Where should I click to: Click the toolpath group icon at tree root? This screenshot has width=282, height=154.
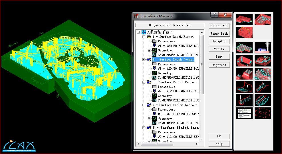click(x=144, y=32)
